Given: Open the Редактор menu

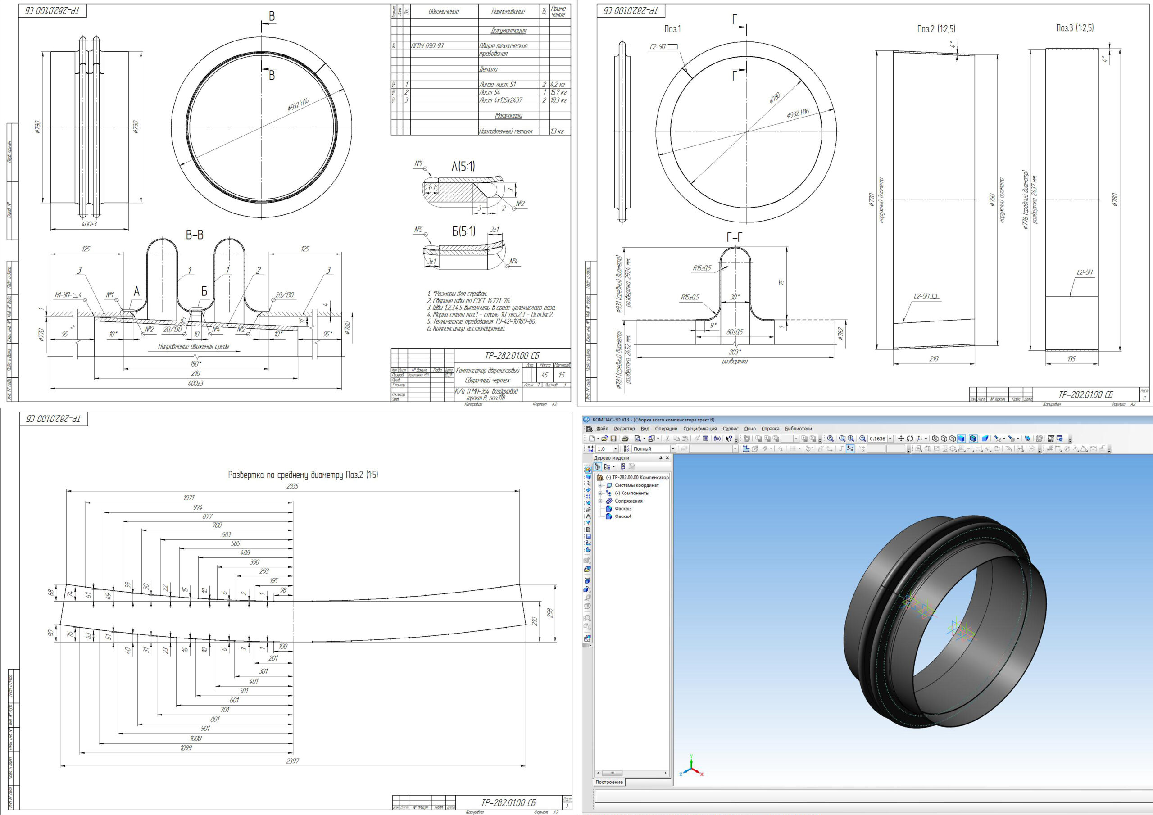Looking at the screenshot, I should (624, 429).
